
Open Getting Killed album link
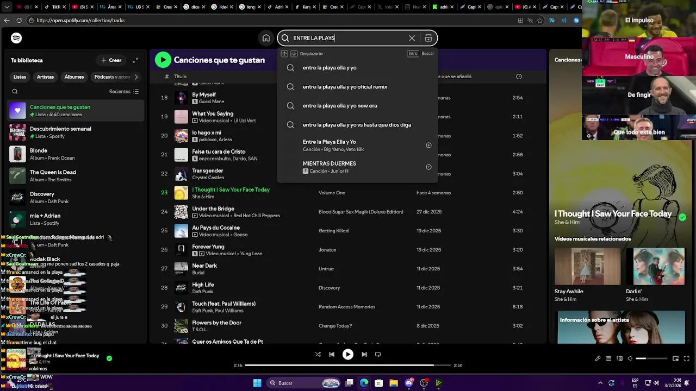[333, 231]
